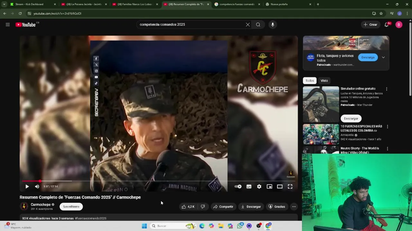The image size is (412, 231).
Task: Open Microsoft Edge from the taskbar
Action: 202,226
